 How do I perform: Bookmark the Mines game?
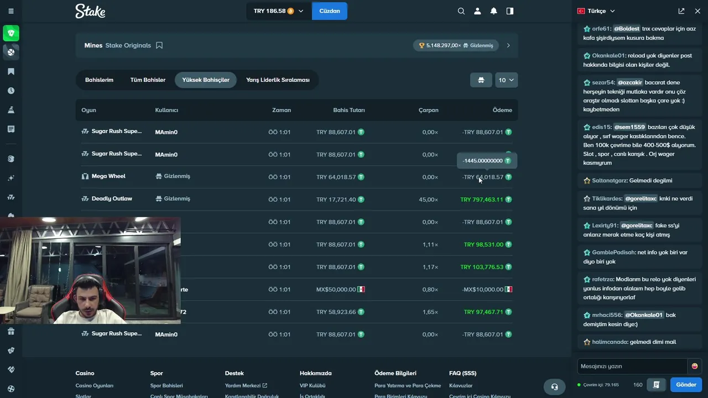[159, 45]
